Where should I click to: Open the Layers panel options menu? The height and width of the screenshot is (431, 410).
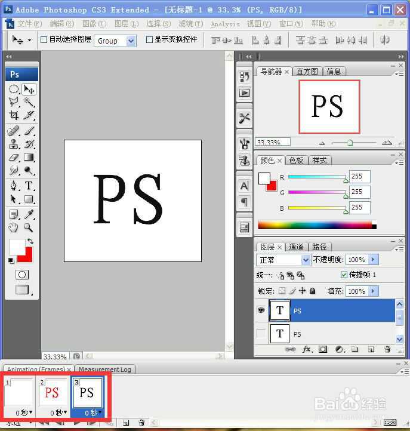(399, 249)
